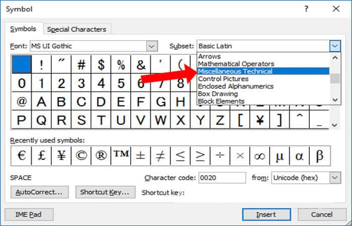This screenshot has height=226, width=352.
Task: Select the caret ^ symbol
Action: coord(300,120)
